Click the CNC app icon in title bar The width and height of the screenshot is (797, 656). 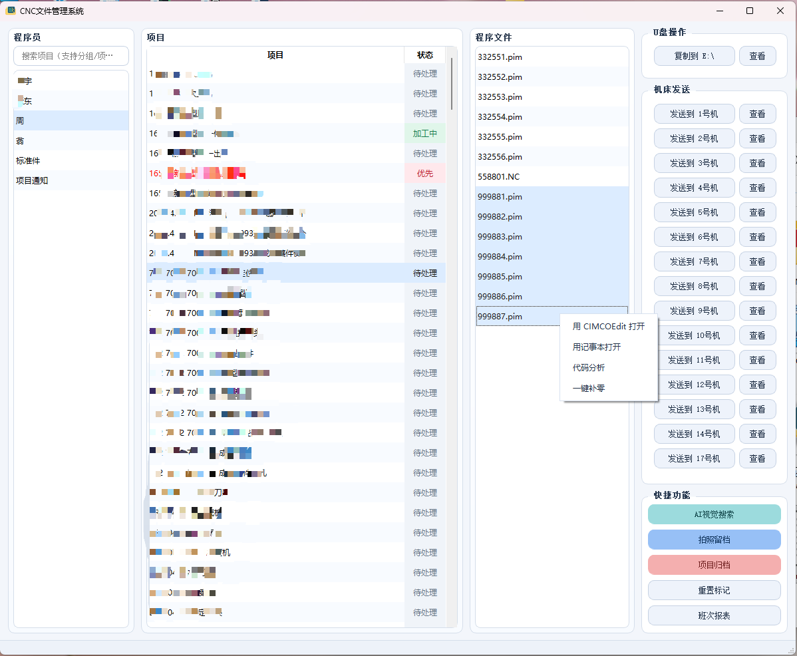tap(10, 11)
